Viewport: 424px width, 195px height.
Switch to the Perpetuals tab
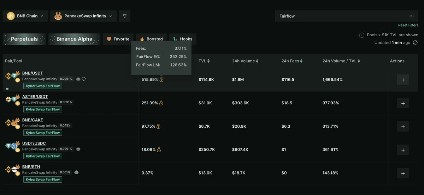coord(24,39)
